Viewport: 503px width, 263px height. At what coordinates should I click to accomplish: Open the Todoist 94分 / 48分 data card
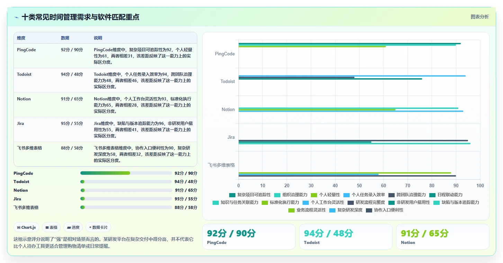[345, 237]
